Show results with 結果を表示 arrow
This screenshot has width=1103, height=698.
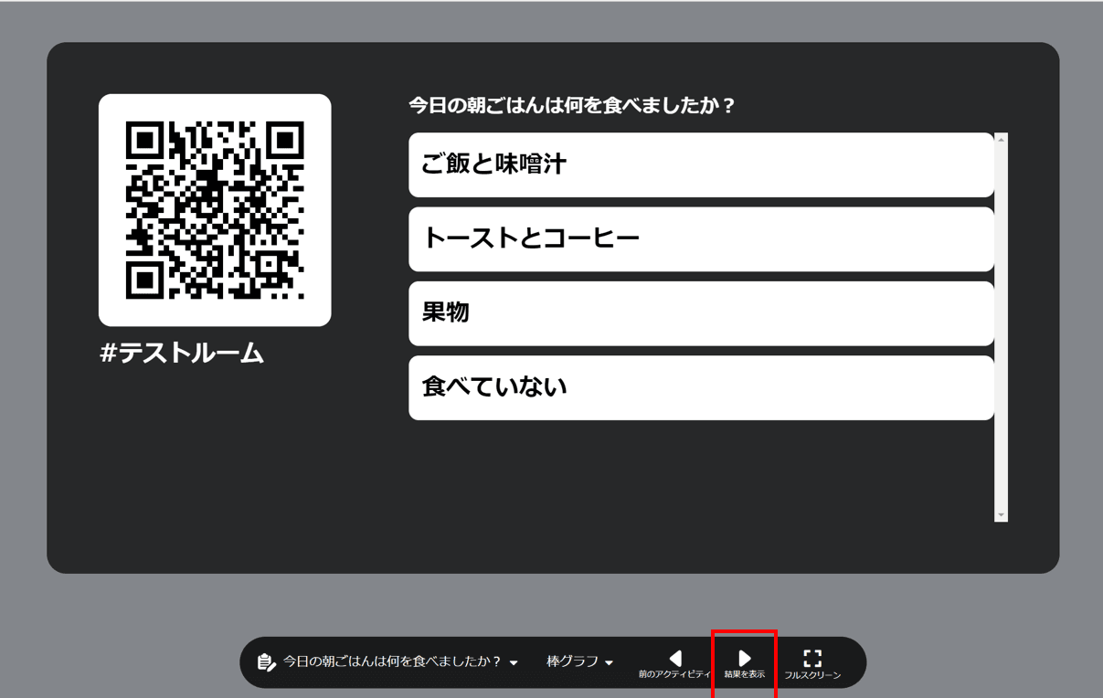coord(745,663)
